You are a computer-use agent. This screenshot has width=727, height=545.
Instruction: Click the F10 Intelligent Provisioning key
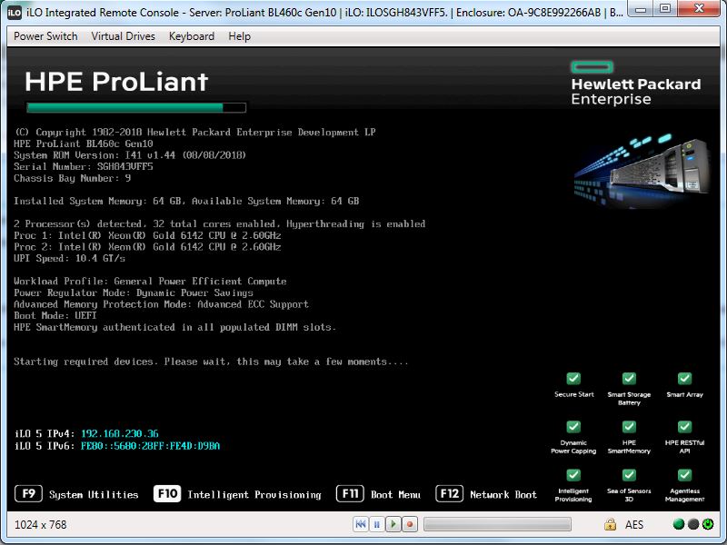click(167, 493)
